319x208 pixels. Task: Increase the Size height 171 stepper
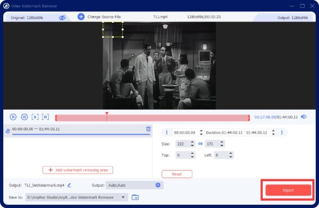pos(222,142)
